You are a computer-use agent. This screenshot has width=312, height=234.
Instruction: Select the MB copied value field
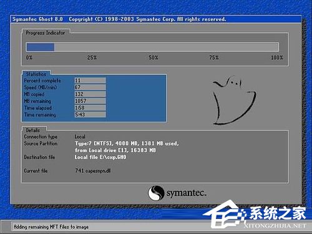tap(90, 94)
